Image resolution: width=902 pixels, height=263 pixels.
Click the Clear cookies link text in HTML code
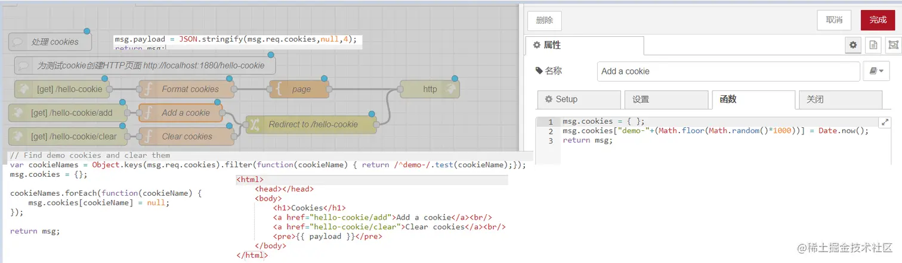[x=434, y=227]
